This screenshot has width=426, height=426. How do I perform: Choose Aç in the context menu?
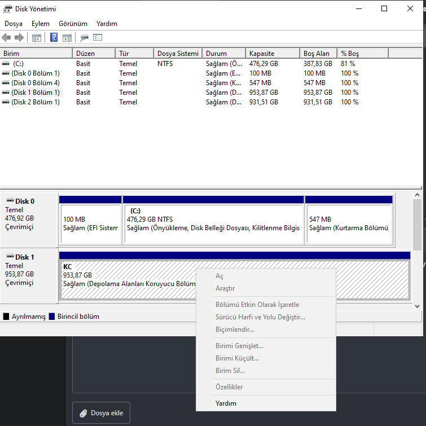coord(266,276)
